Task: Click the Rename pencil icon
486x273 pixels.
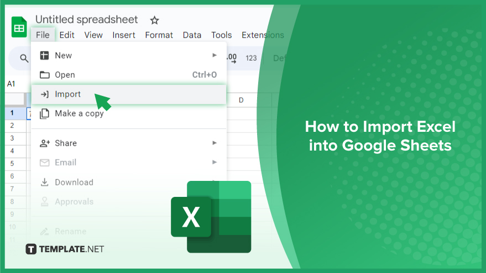Action: pos(44,231)
